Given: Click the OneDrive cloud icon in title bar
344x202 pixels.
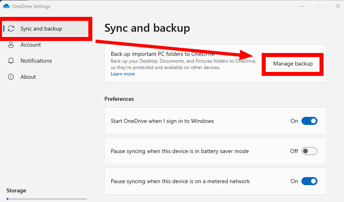Looking at the screenshot, I should pyautogui.click(x=6, y=6).
